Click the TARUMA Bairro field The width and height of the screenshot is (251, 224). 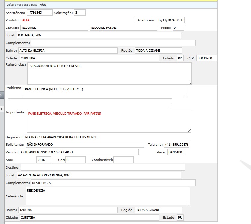click(68, 210)
